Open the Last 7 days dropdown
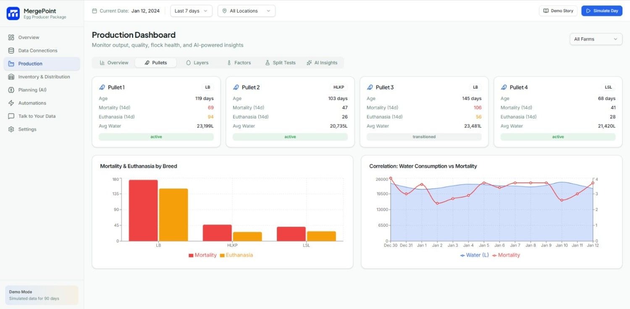 coord(191,10)
